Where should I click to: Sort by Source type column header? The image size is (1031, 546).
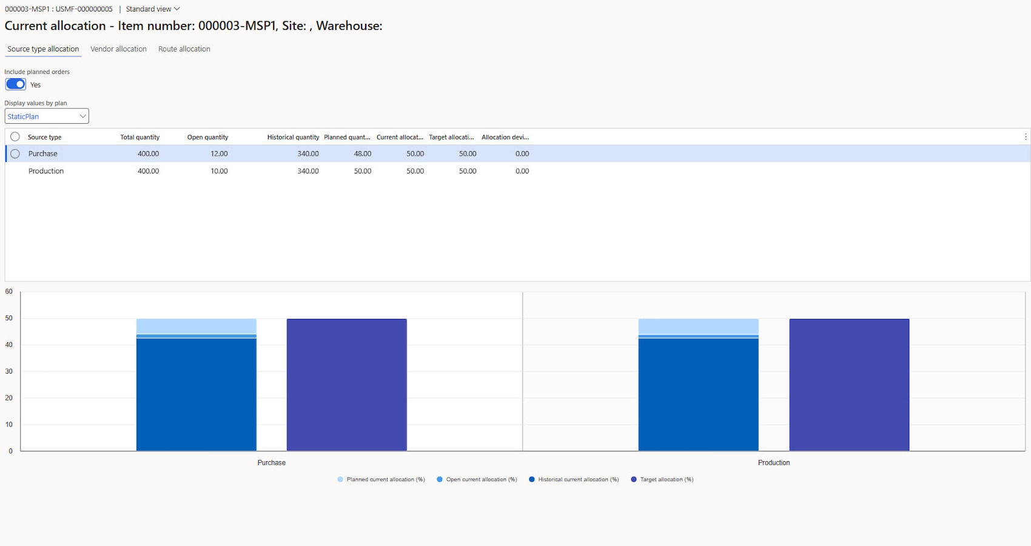pyautogui.click(x=44, y=137)
